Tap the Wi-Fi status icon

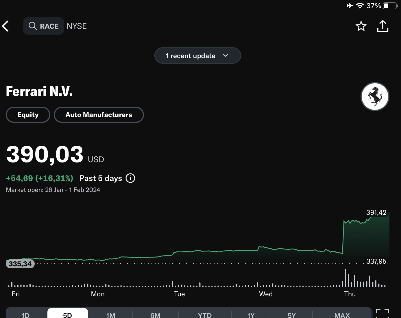[360, 6]
